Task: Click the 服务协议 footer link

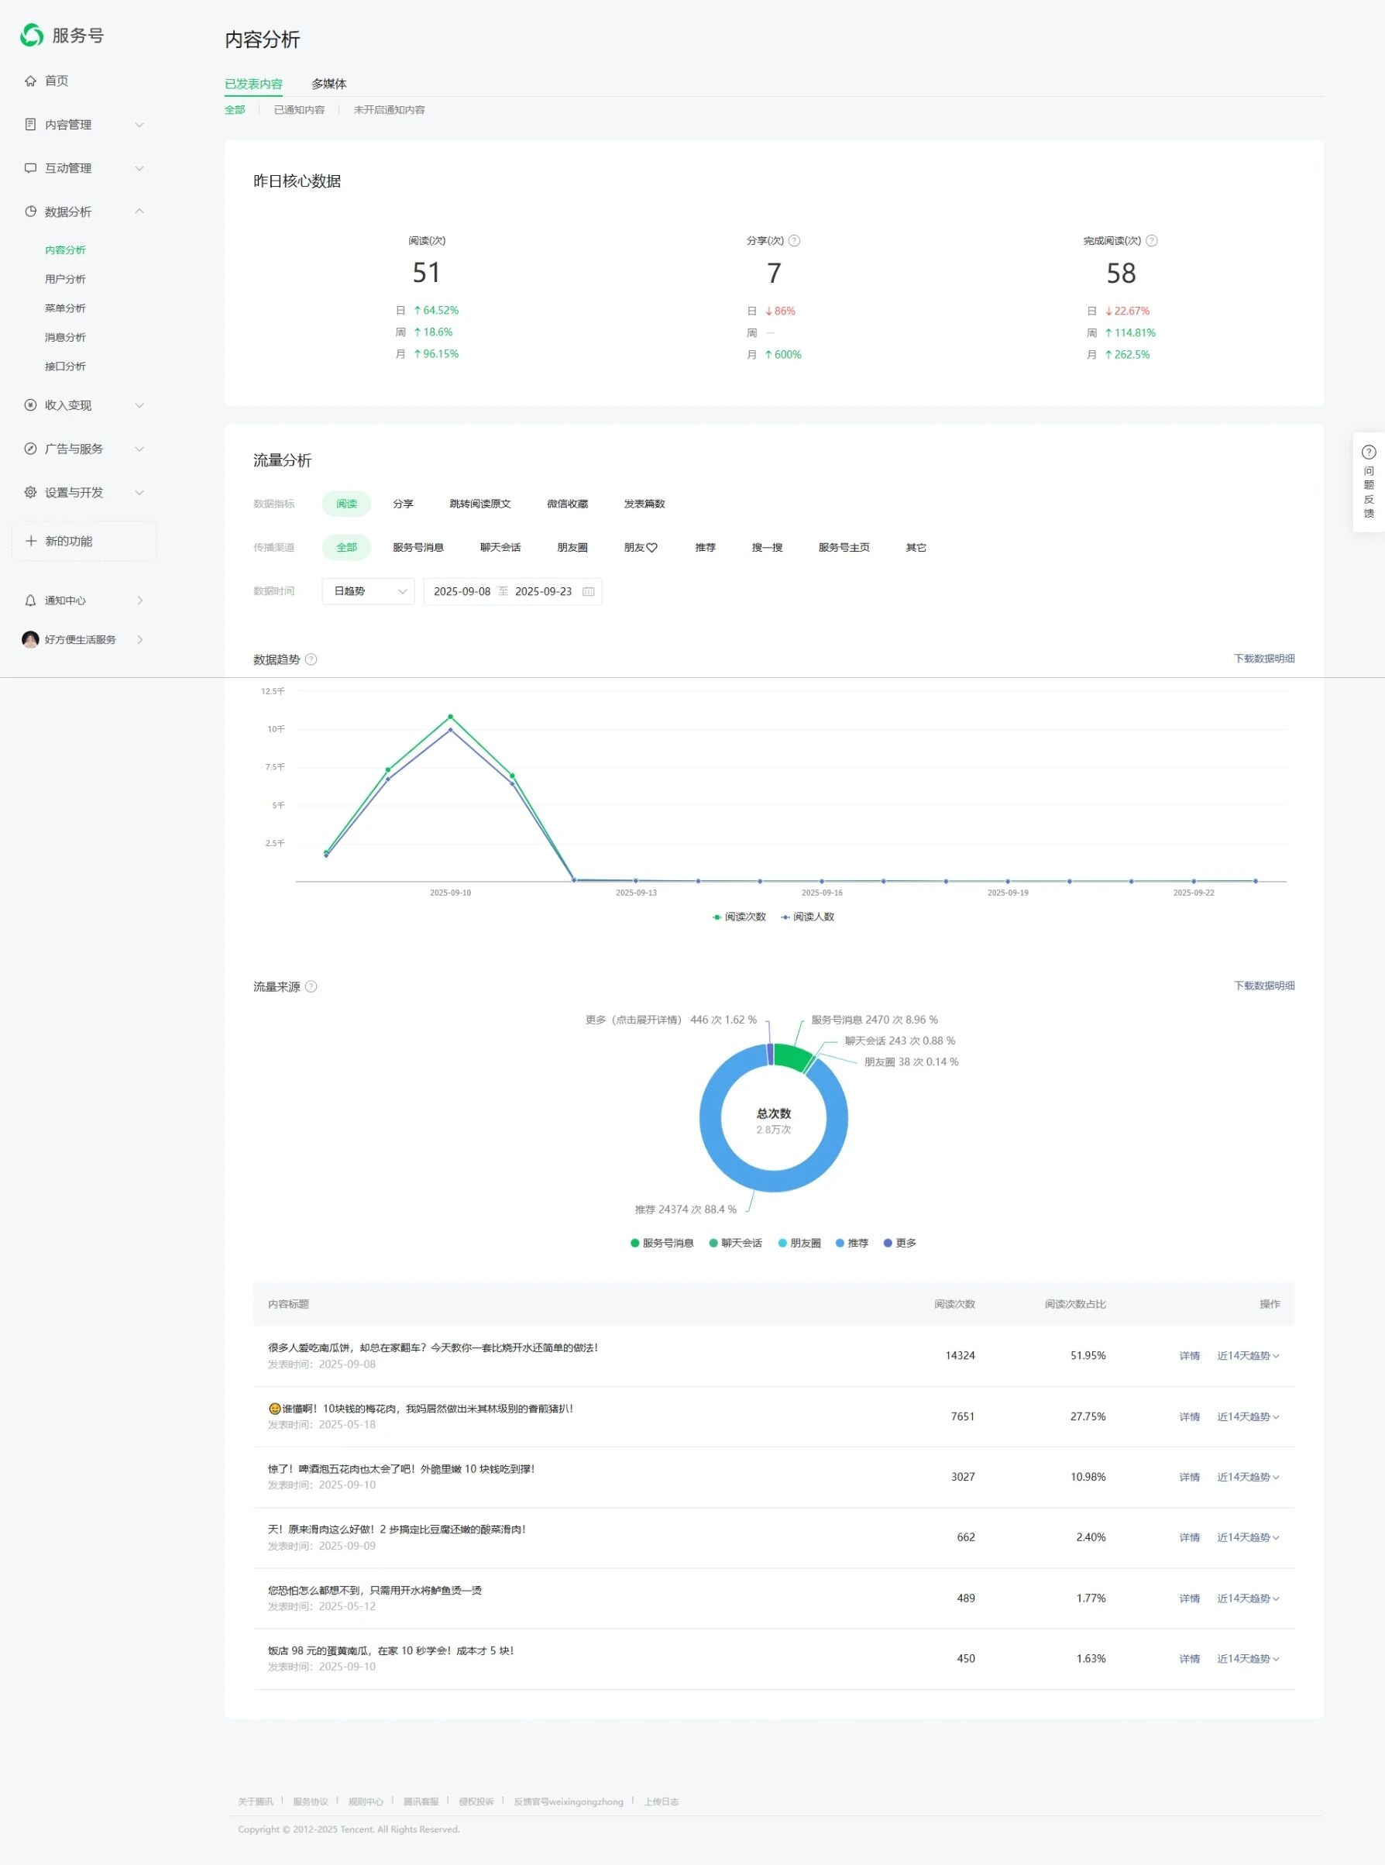Action: pyautogui.click(x=310, y=1801)
